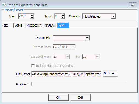Select the QSA tab
The image size is (139, 104).
coord(63,25)
